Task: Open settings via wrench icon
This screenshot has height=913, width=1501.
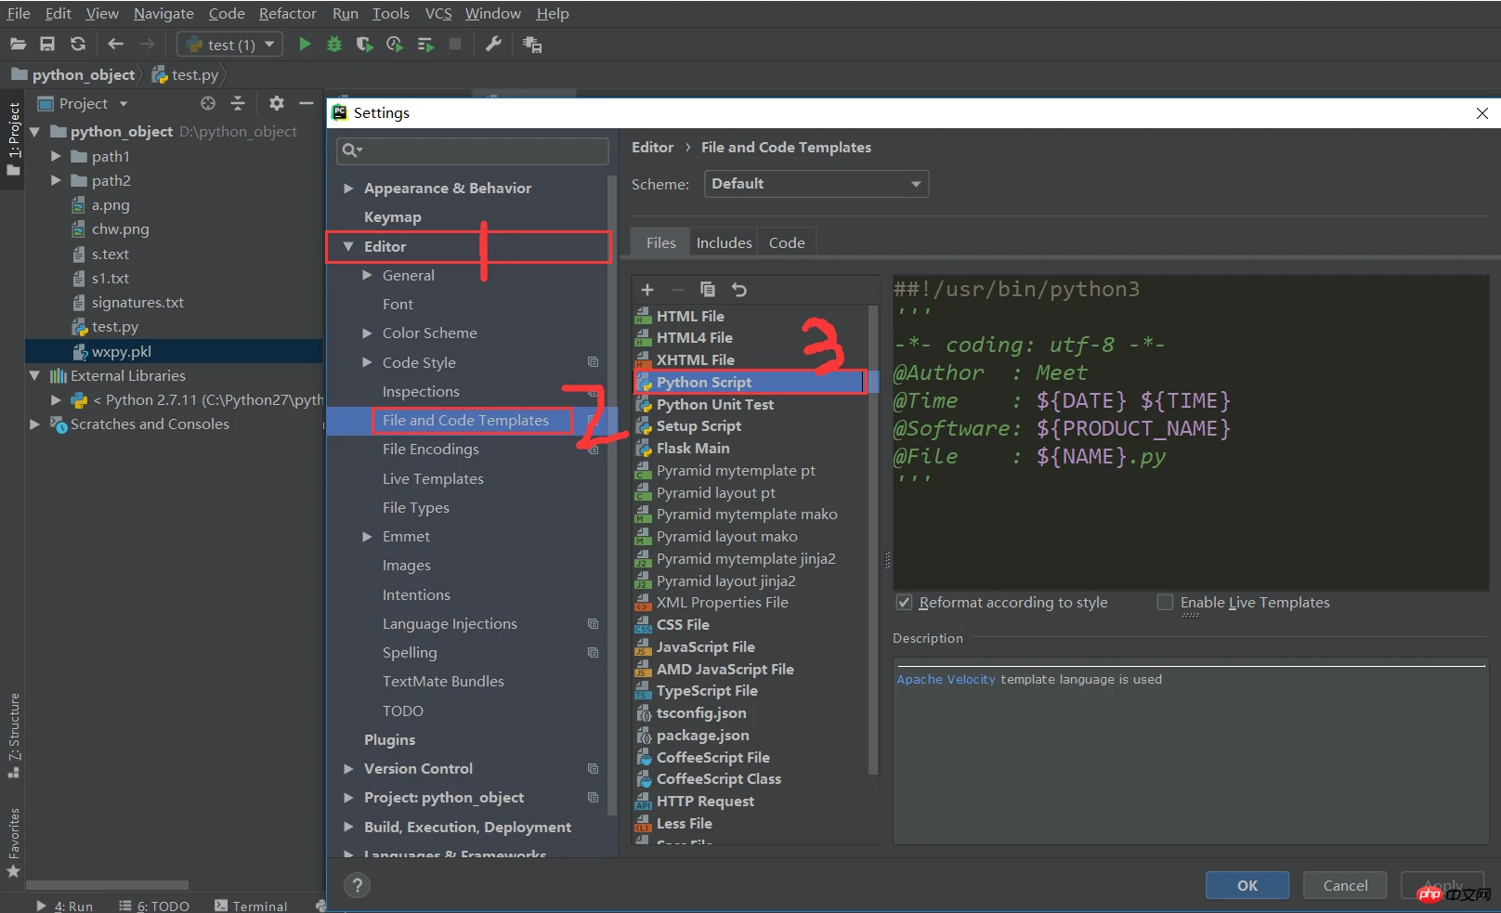Action: click(493, 44)
